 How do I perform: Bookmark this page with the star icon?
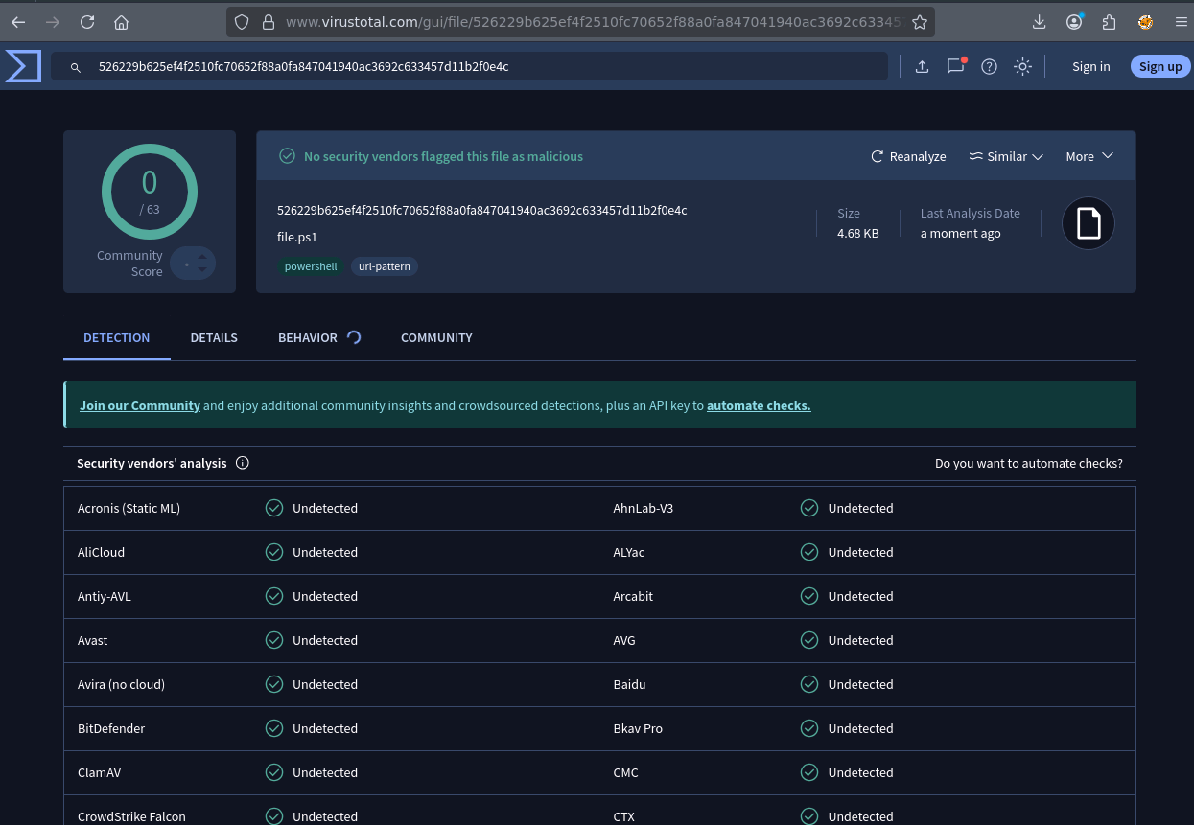coord(919,22)
